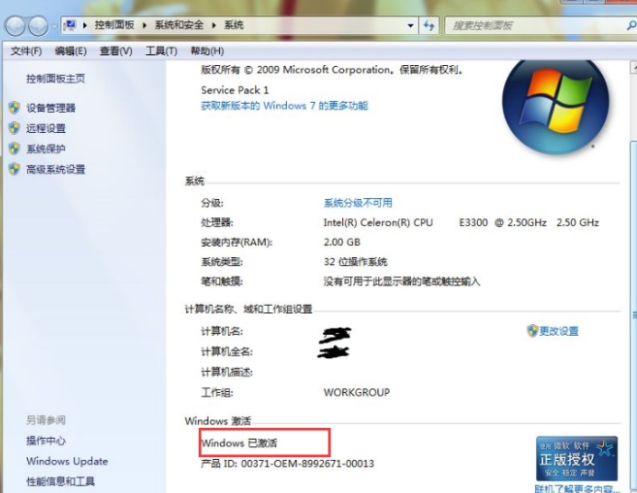Open 性能信息和工具 link
This screenshot has width=637, height=493.
pos(60,481)
